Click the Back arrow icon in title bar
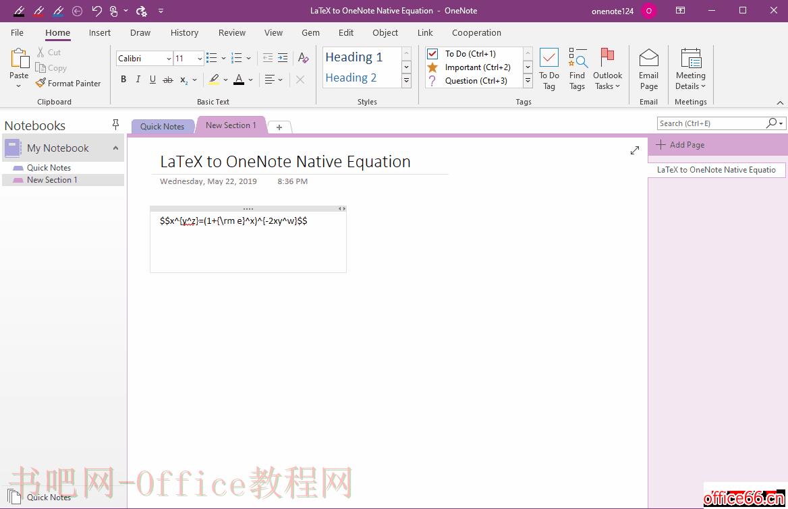788x509 pixels. [77, 11]
